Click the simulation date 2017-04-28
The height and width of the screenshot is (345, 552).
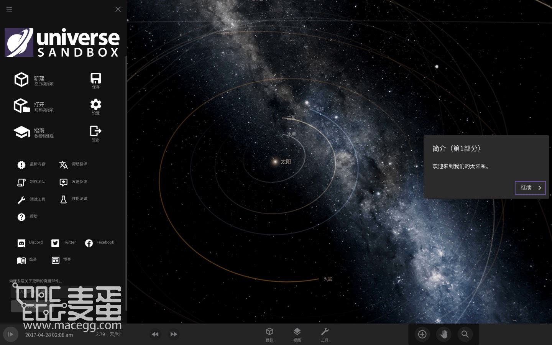click(49, 335)
